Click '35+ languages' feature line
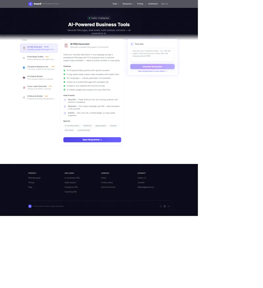 (88, 78)
